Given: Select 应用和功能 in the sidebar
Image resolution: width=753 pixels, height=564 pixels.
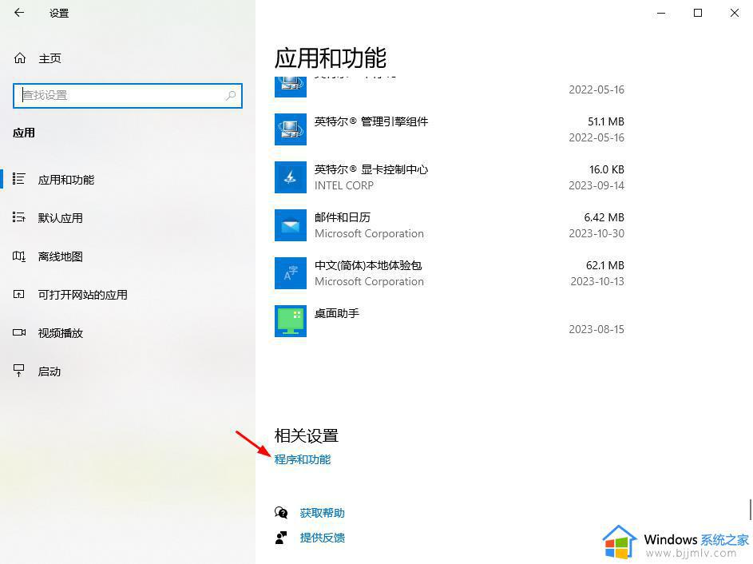Looking at the screenshot, I should [65, 180].
